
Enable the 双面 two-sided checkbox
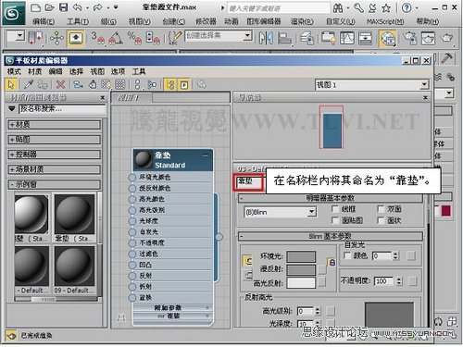(x=381, y=209)
